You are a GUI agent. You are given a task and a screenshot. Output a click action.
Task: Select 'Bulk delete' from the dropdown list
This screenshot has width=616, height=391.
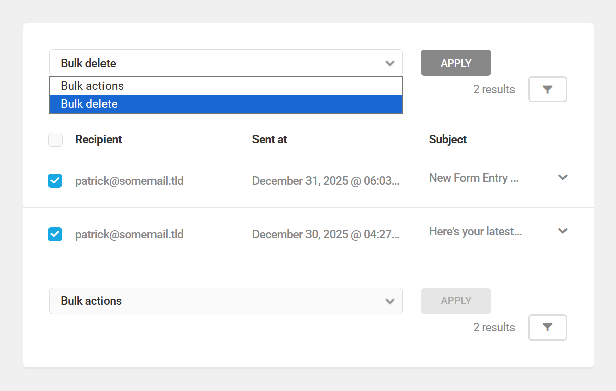226,104
